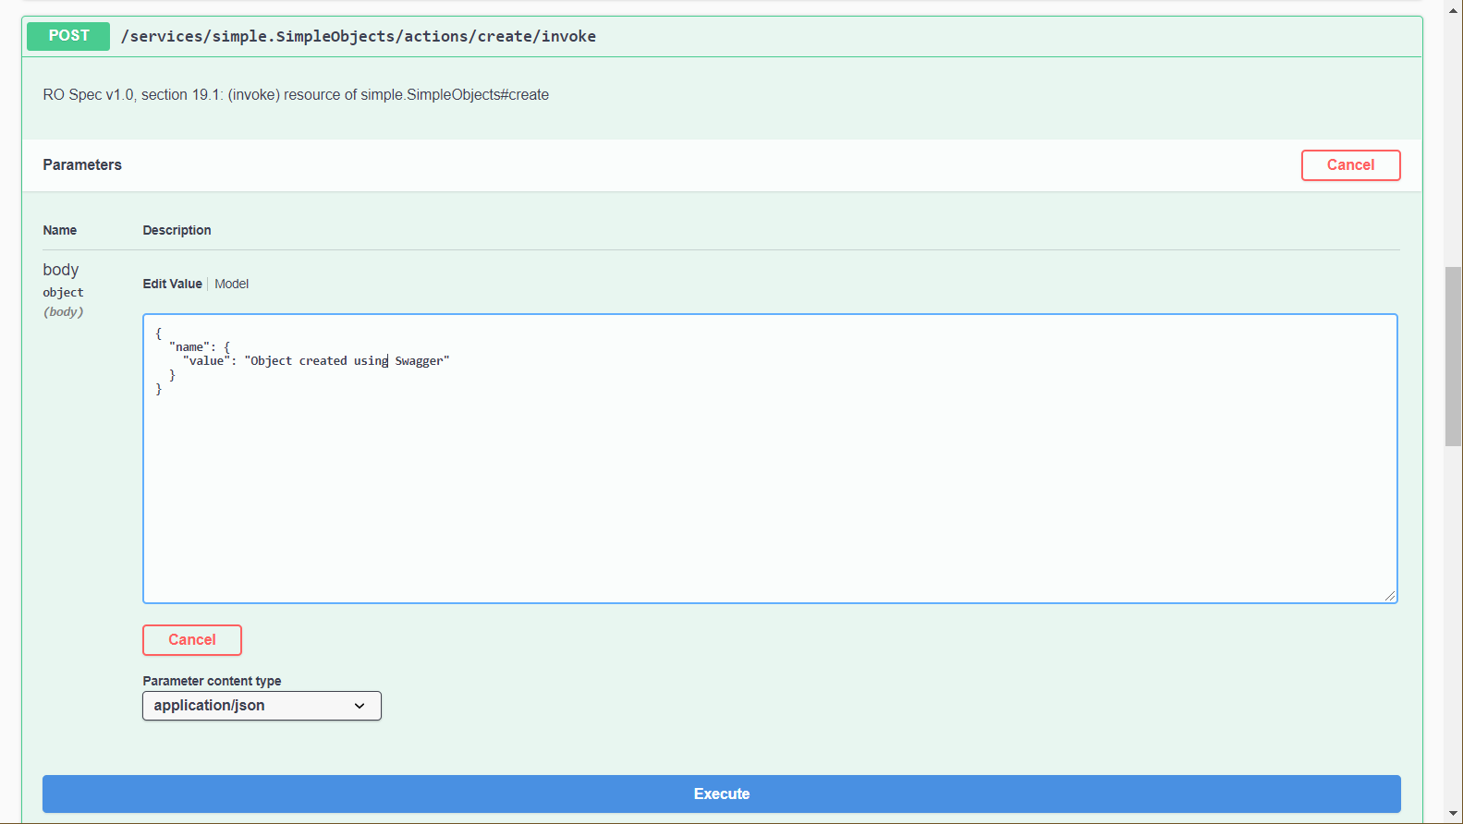Click the Parameters section heading
The height and width of the screenshot is (824, 1463).
82,165
